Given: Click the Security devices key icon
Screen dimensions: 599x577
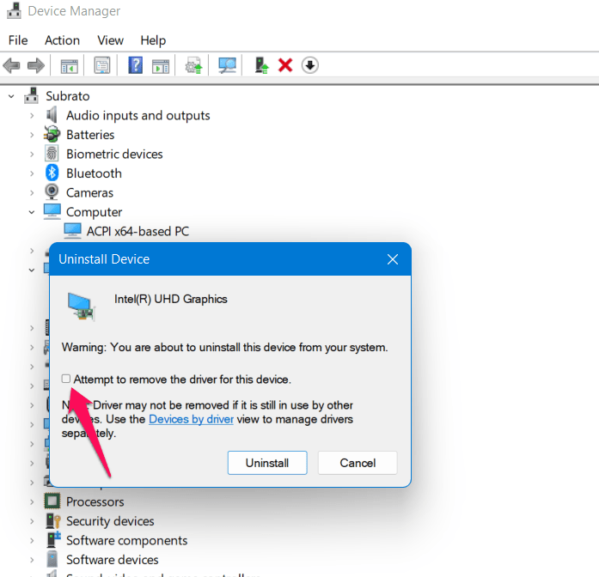Looking at the screenshot, I should click(x=53, y=520).
